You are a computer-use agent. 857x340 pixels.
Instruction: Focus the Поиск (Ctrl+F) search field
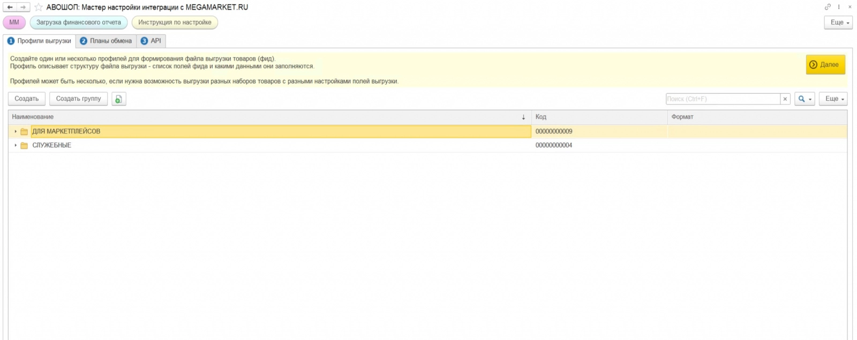[x=723, y=99]
